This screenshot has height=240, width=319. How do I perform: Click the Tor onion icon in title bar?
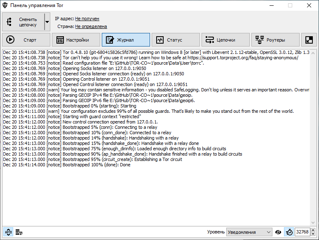coord(5,5)
